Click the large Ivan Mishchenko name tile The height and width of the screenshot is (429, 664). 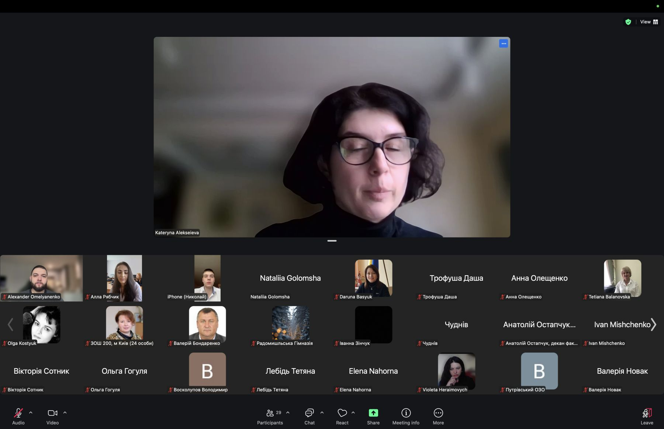coord(622,325)
